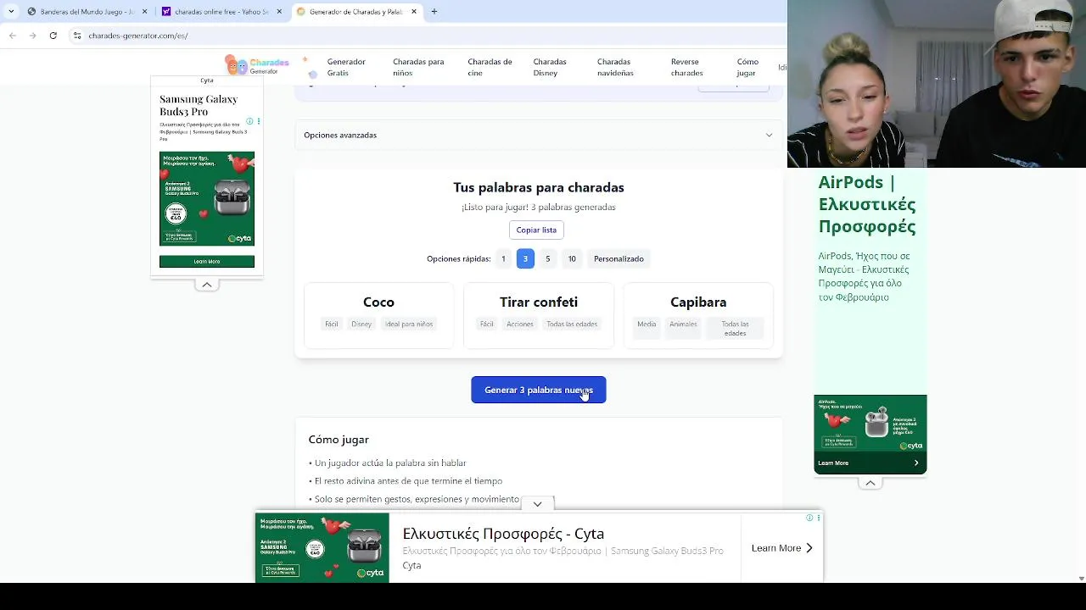Go forward in browser history
Image resolution: width=1086 pixels, height=610 pixels.
tap(32, 36)
